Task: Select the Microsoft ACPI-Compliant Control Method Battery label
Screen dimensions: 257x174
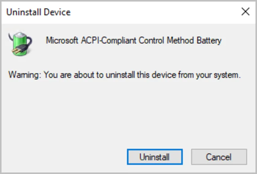Action: tap(134, 41)
